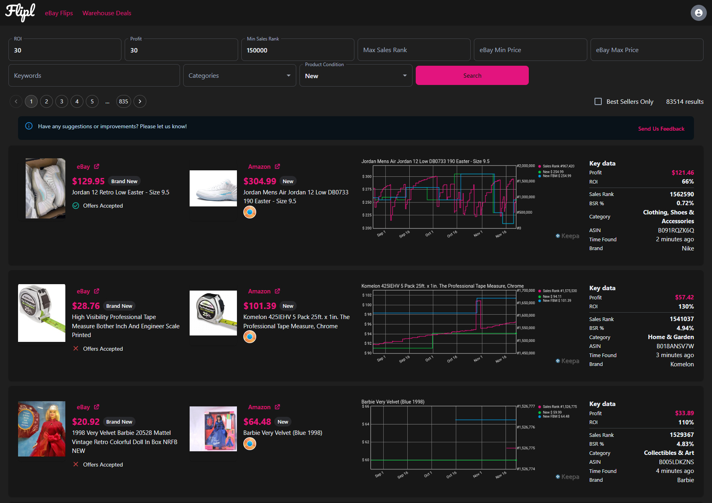Viewport: 712px width, 503px height.
Task: Focus the Profit input field
Action: 181,50
